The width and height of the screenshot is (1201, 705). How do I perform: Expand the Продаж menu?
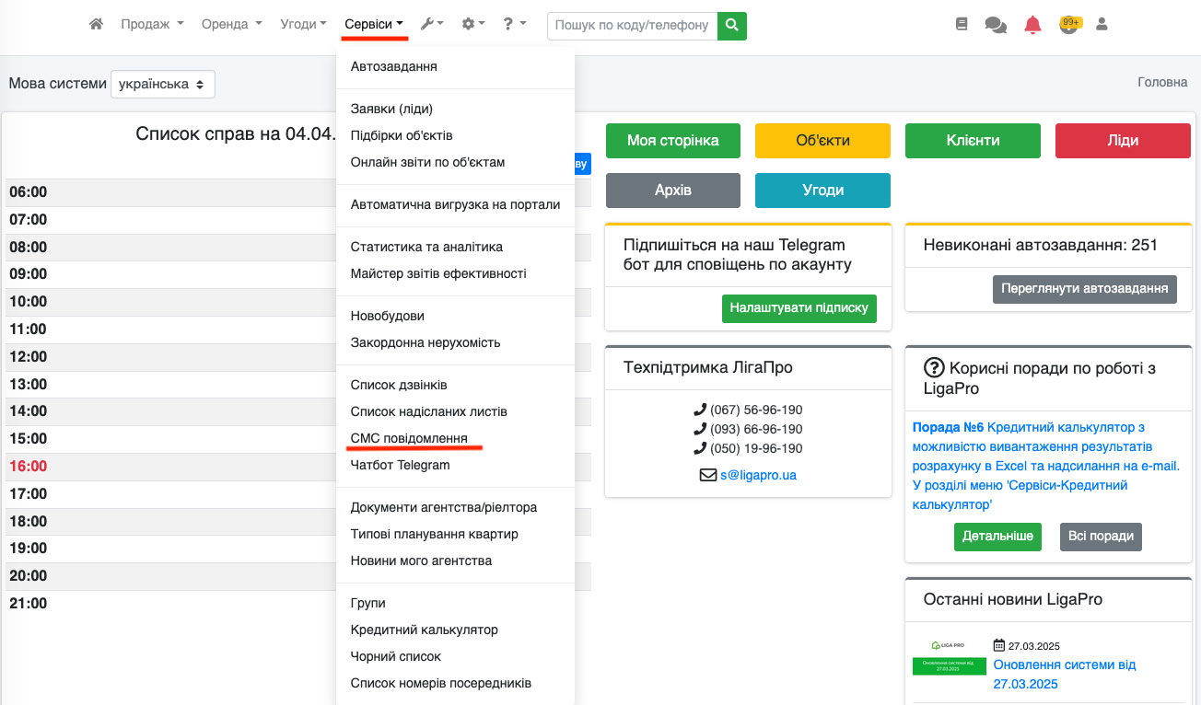pos(152,25)
